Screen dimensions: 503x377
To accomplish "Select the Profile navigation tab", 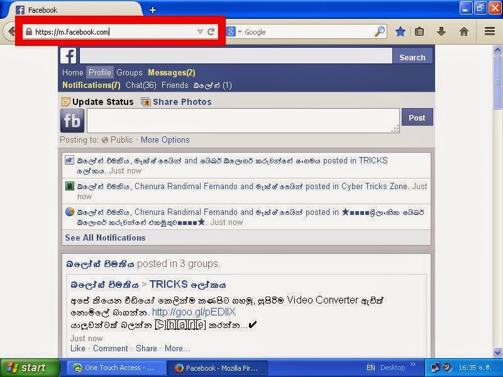I will pos(100,72).
